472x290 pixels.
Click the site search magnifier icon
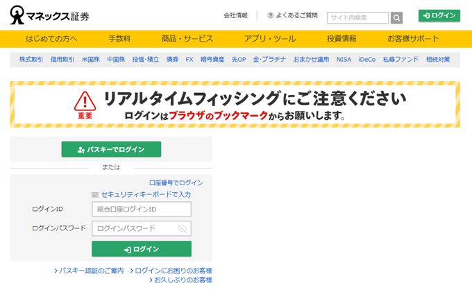click(x=396, y=18)
